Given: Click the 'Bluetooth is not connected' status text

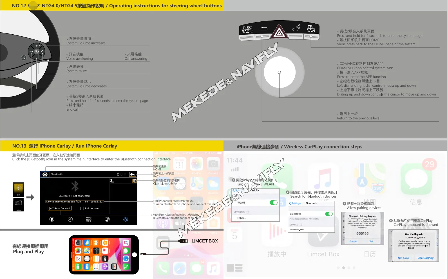Looking at the screenshot, I should [74, 196].
